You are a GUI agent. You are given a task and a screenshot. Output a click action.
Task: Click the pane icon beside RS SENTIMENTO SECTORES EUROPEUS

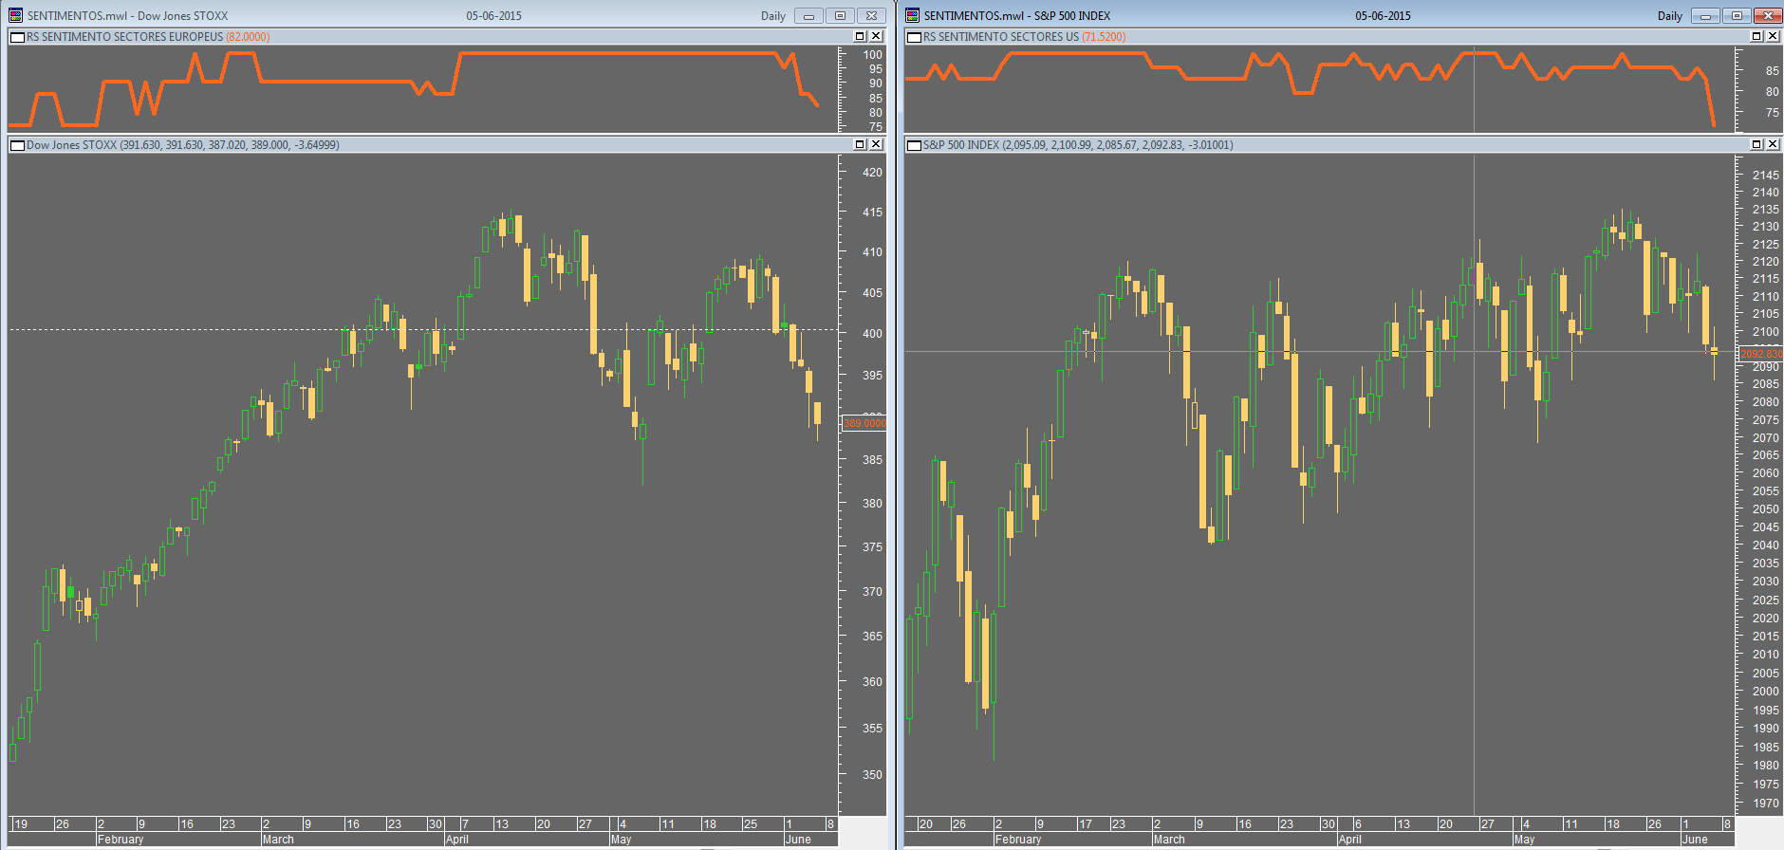(17, 37)
